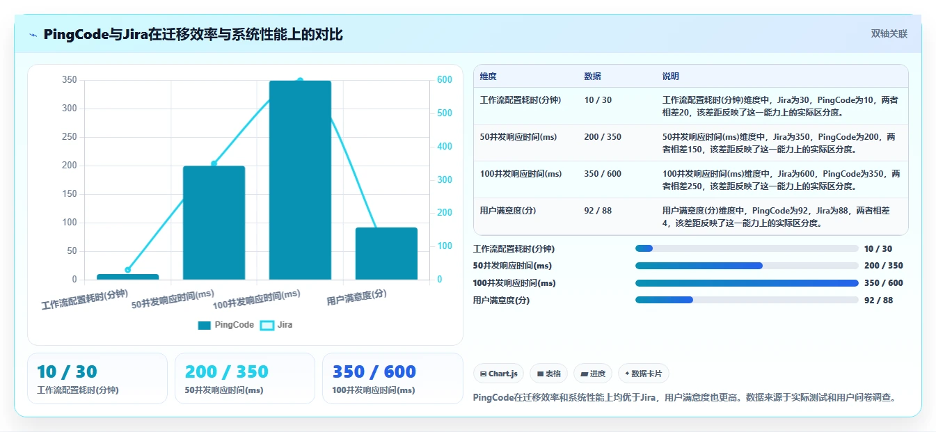
Task: Select the 数据卡片 chip
Action: coord(644,374)
